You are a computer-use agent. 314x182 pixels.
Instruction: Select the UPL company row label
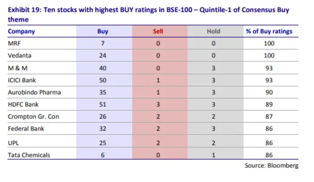coord(13,143)
